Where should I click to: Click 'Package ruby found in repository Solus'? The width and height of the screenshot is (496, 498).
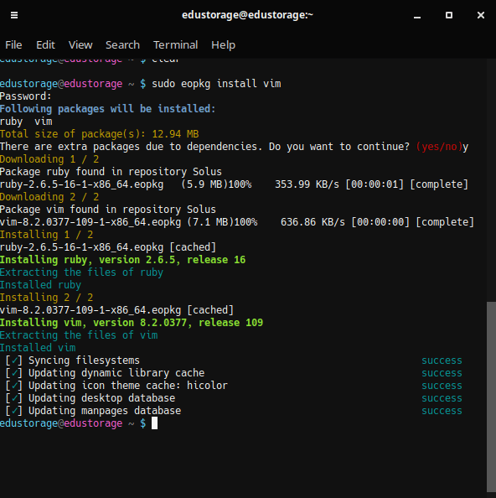point(111,172)
